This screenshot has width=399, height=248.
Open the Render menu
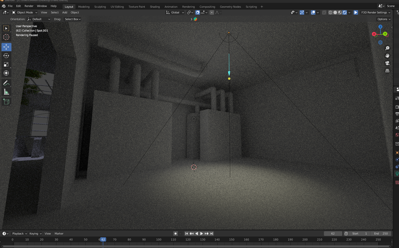[x=29, y=6]
